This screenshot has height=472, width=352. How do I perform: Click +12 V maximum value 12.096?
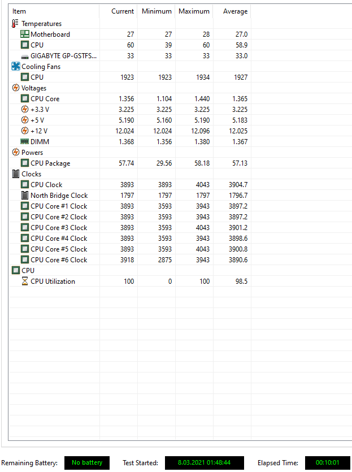[x=200, y=131]
